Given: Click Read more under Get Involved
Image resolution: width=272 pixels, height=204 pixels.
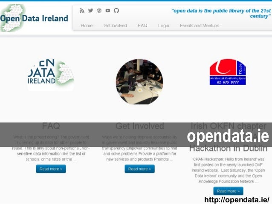Looking at the screenshot, I should (x=140, y=169).
